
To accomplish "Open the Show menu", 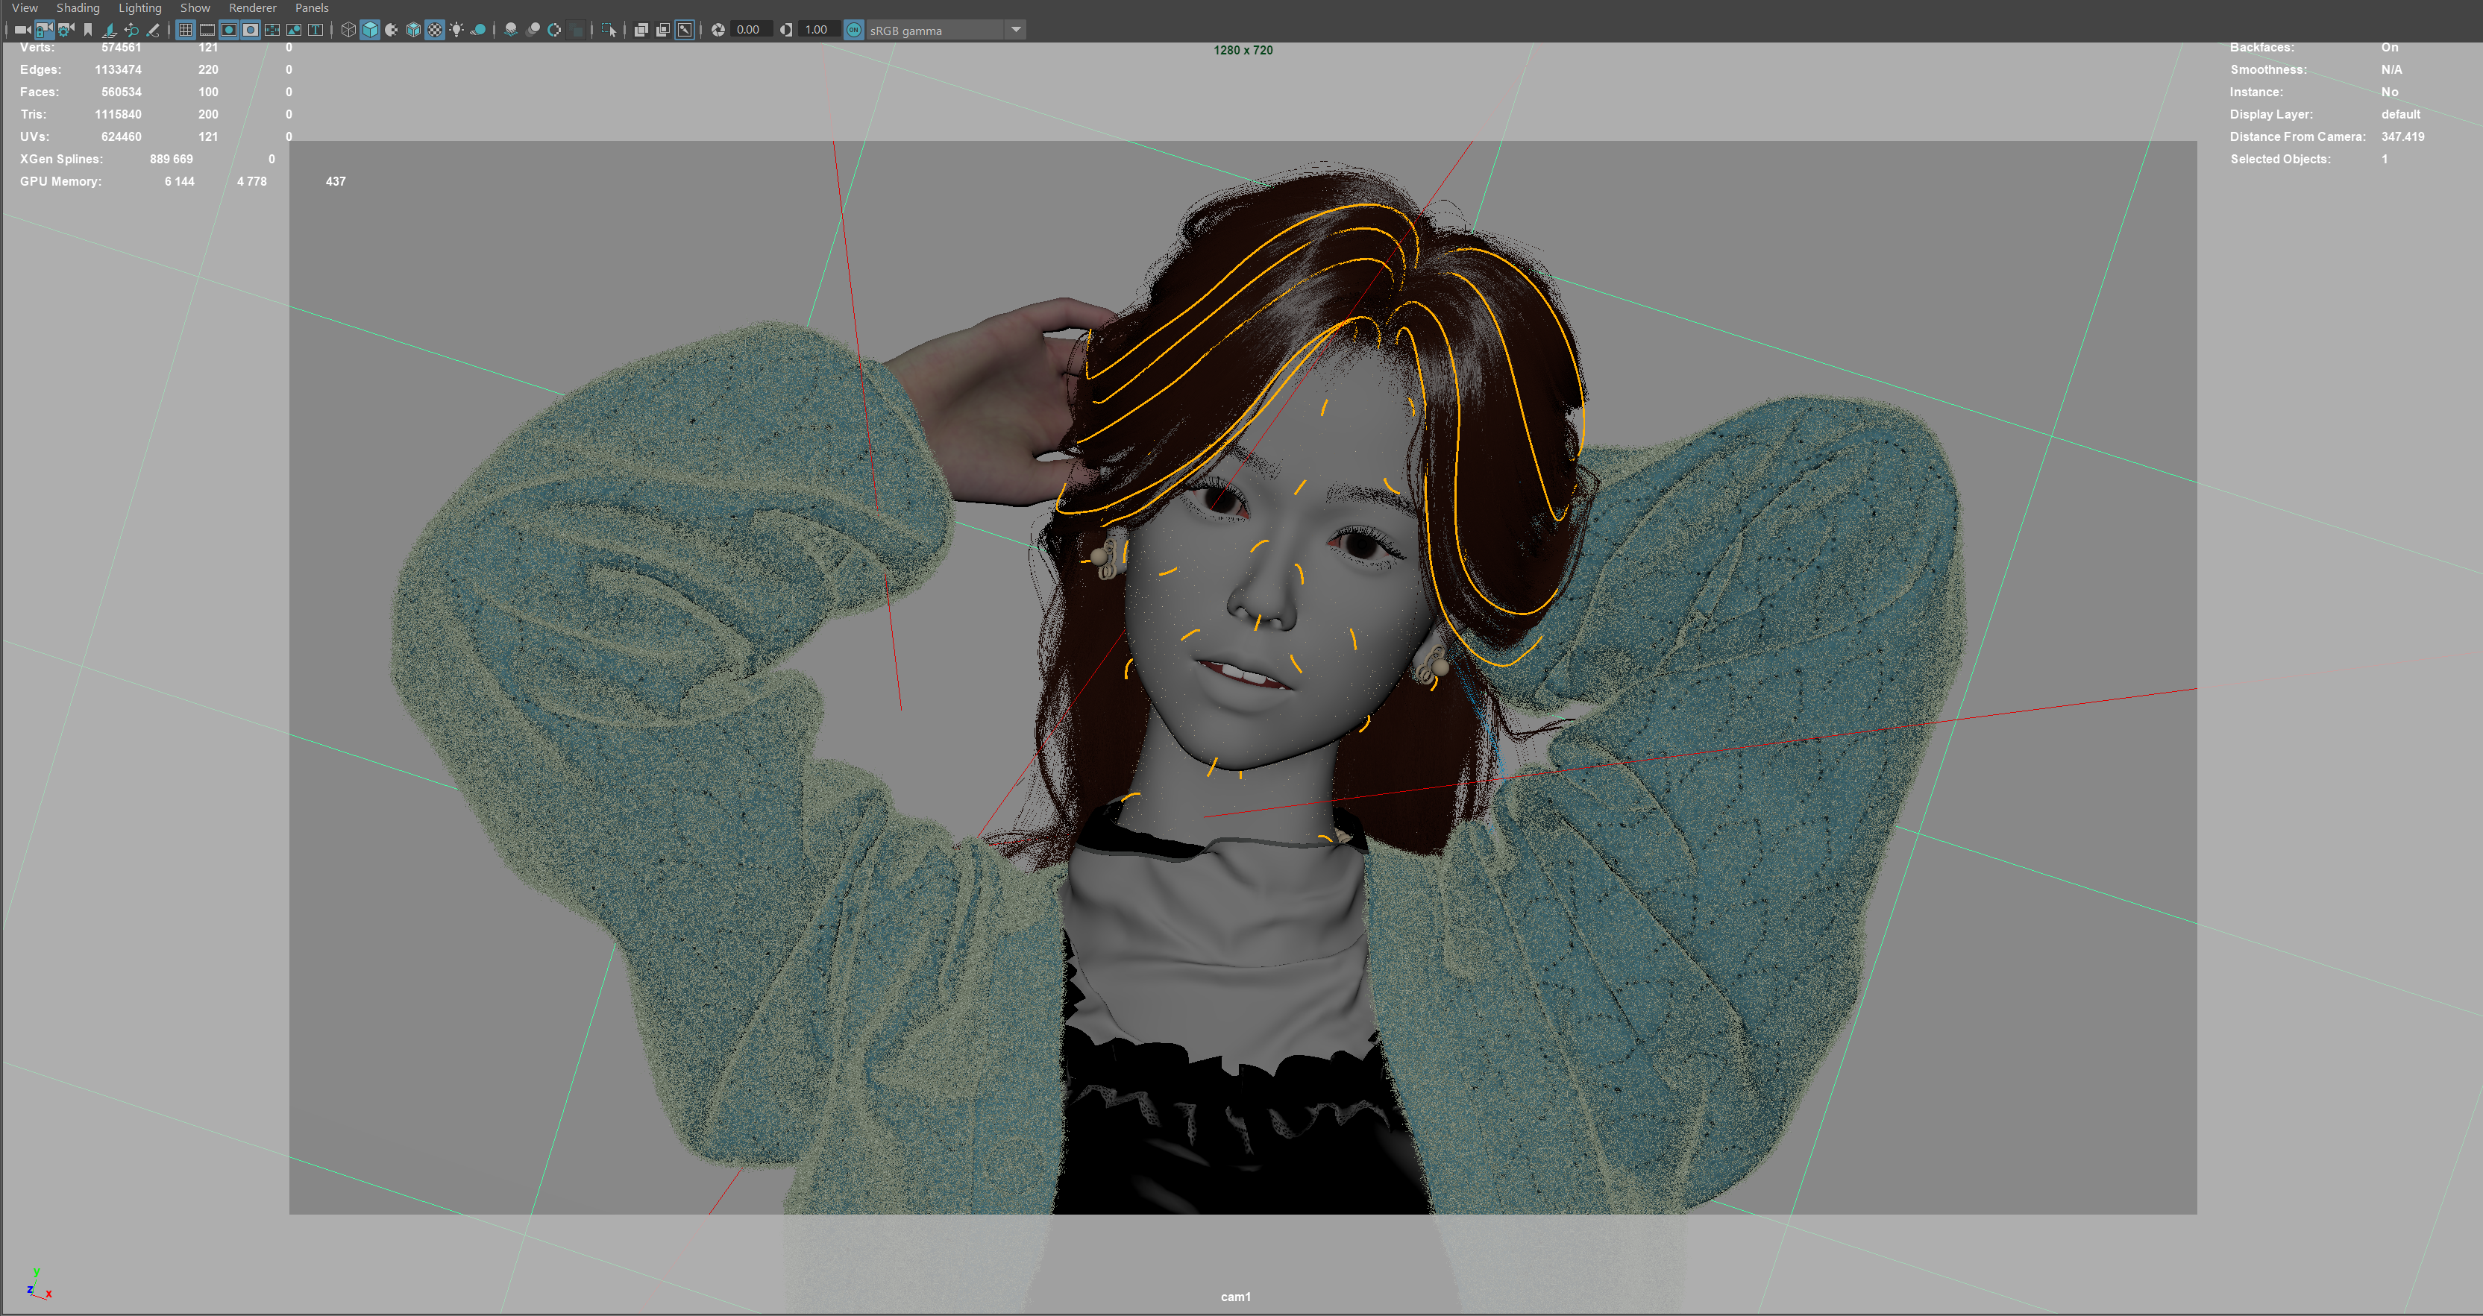I will 195,7.
